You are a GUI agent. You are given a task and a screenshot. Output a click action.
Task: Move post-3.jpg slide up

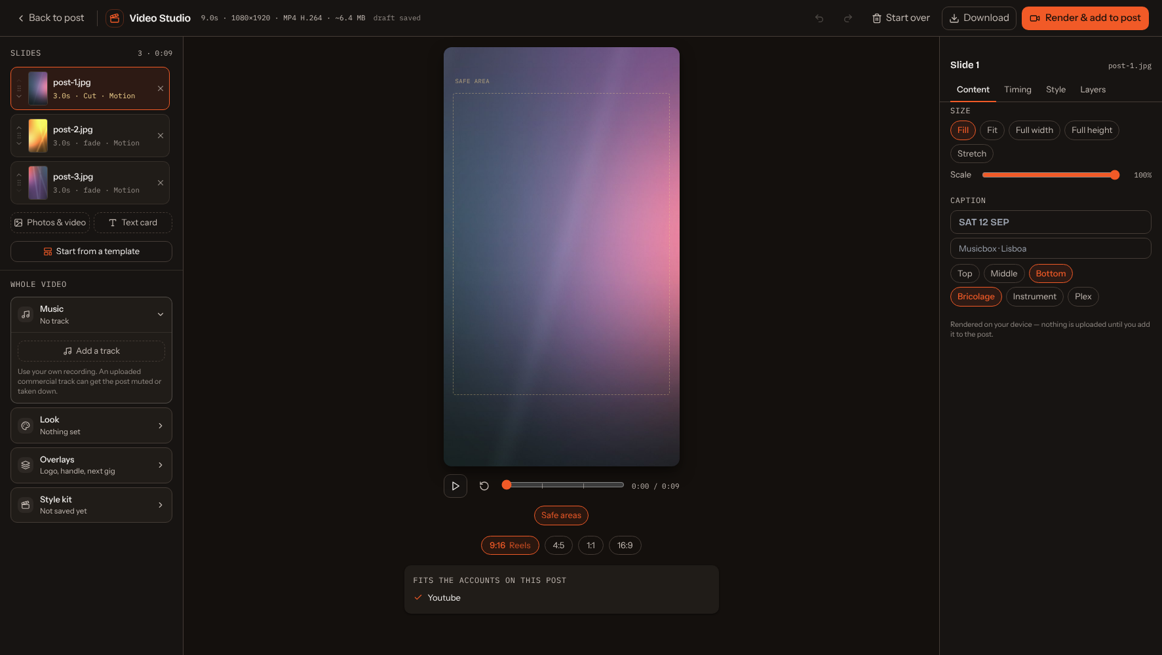19,175
